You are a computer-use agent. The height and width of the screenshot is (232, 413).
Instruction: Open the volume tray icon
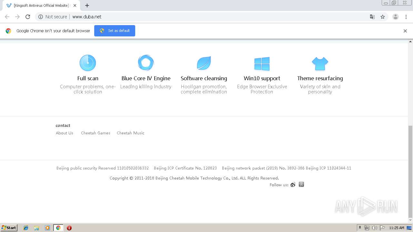tap(375, 228)
